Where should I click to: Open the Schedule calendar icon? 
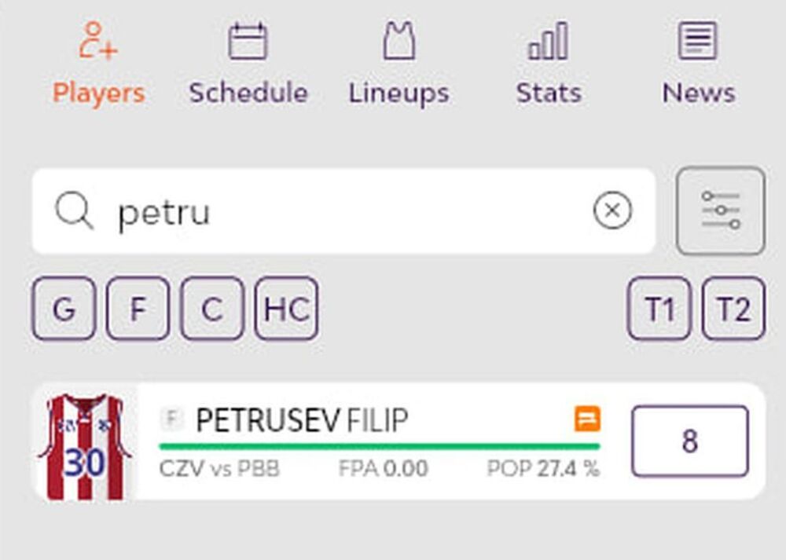(x=248, y=41)
